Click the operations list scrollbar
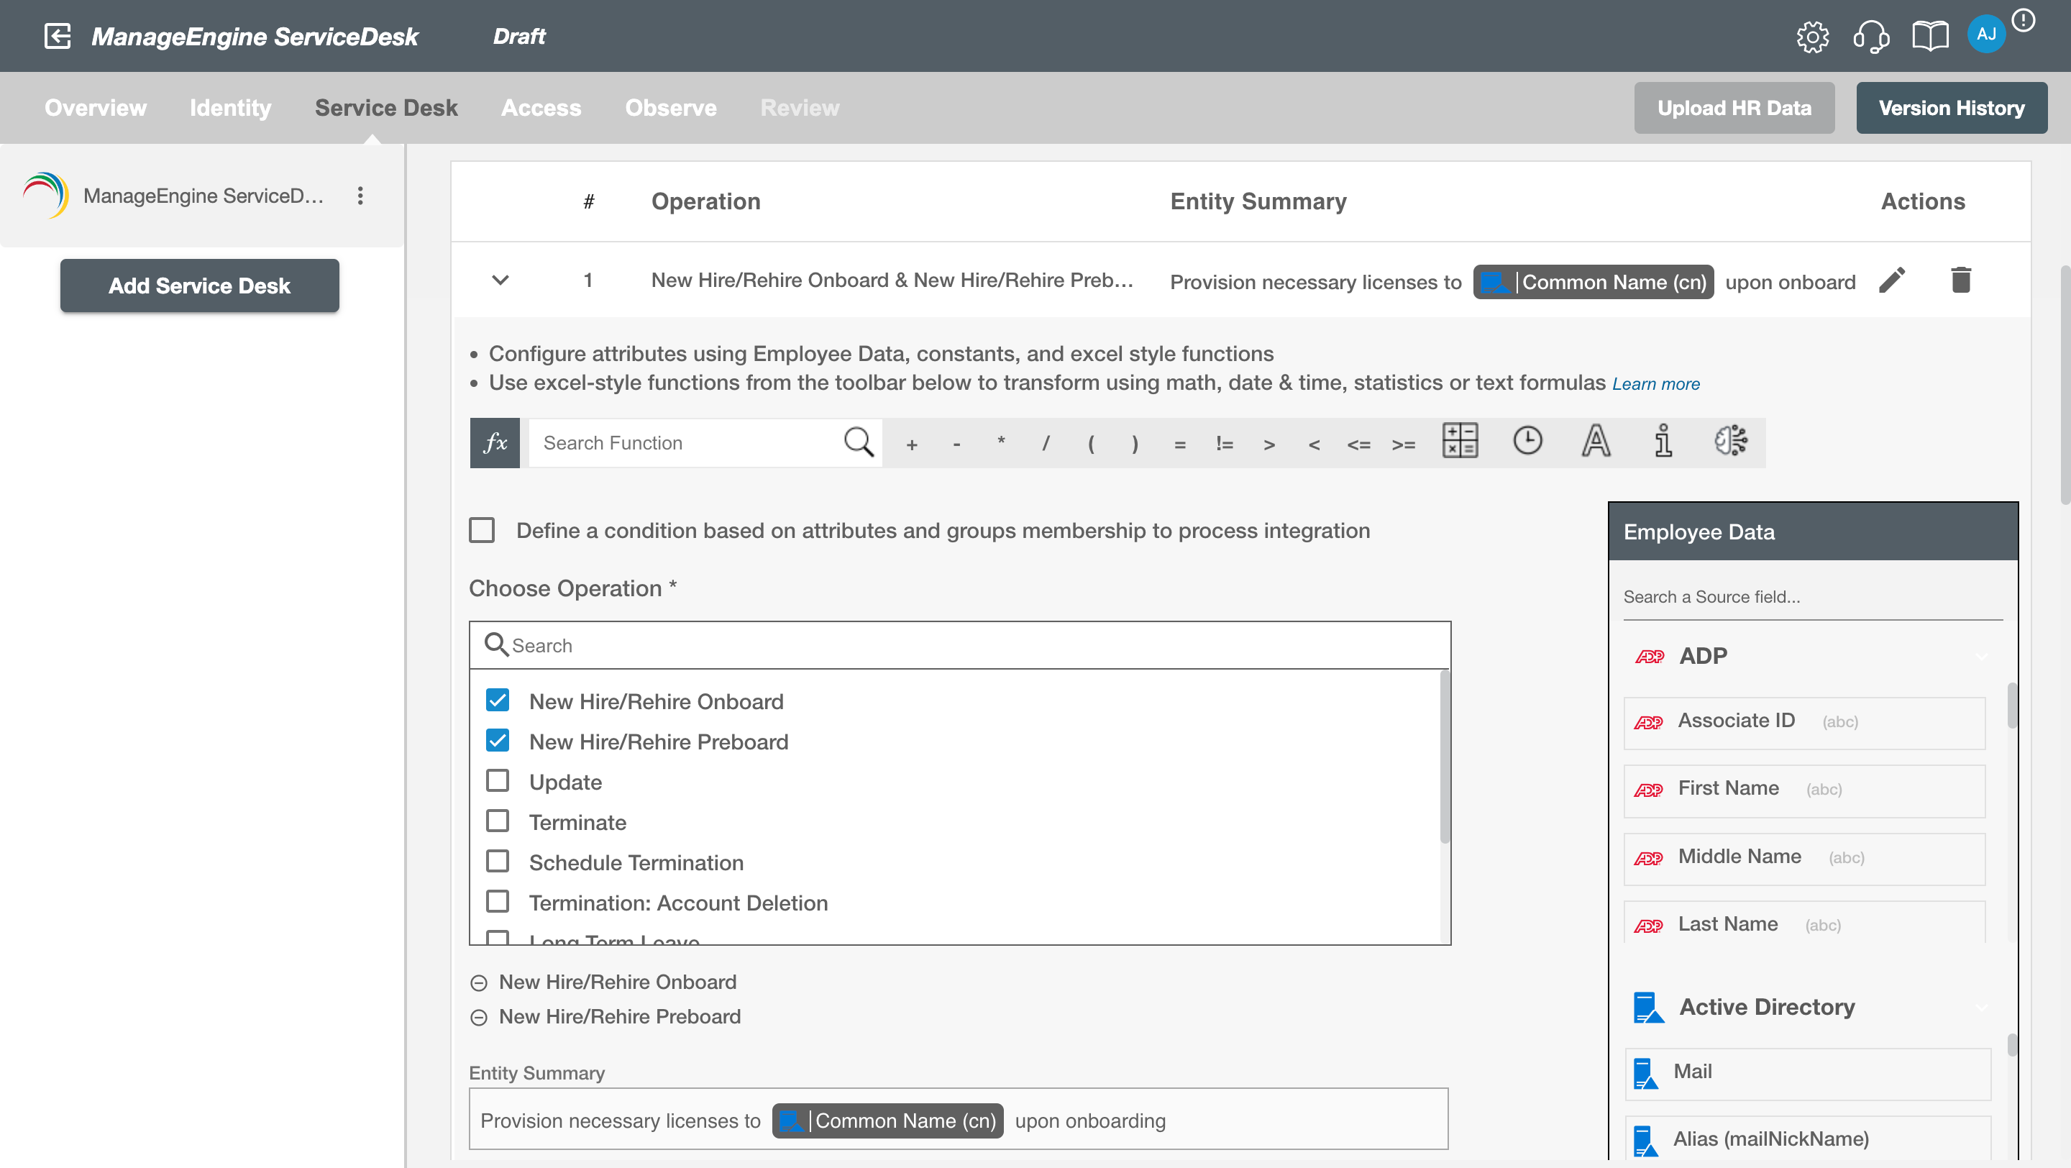 [x=1444, y=756]
